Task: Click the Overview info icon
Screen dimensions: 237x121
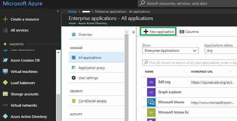Action: point(73,34)
